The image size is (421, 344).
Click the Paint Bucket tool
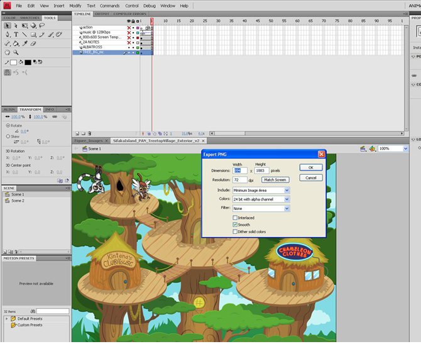coord(16,44)
